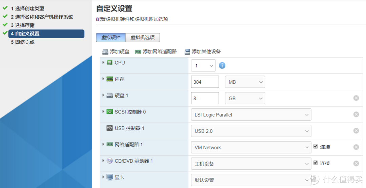Remove CD/DVD 驱动器 1 with its X icon
Viewport: 366px width, 188px height.
coord(356,163)
